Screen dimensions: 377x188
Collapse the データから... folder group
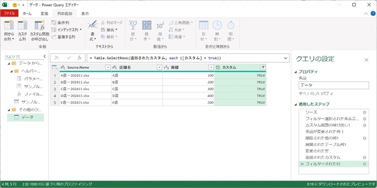pos(9,63)
